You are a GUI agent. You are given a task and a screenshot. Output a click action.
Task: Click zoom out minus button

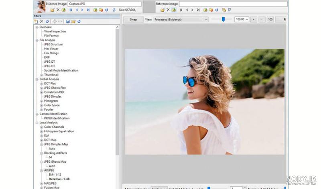point(262,19)
